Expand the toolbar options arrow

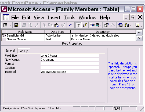(142, 26)
